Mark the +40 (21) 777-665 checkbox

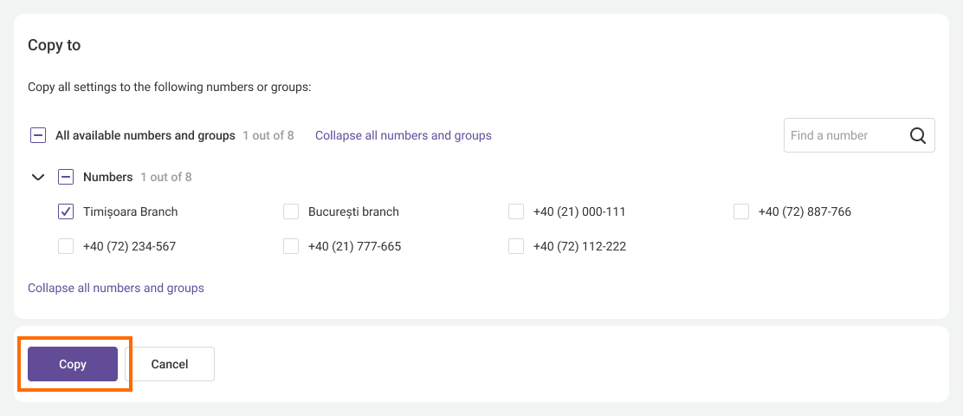(291, 246)
